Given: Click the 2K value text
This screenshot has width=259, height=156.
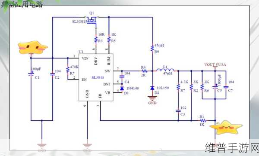Looking at the screenshot, I should (x=206, y=82).
